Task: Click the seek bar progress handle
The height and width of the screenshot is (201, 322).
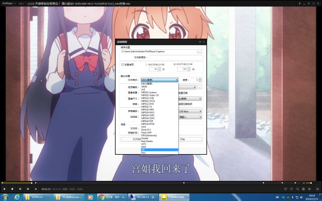Action: tap(31, 183)
